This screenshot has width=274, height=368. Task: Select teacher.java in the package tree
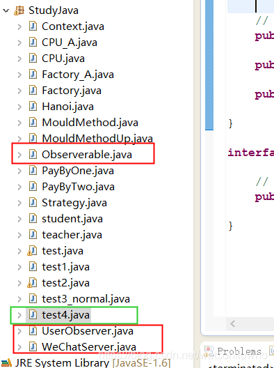point(72,235)
